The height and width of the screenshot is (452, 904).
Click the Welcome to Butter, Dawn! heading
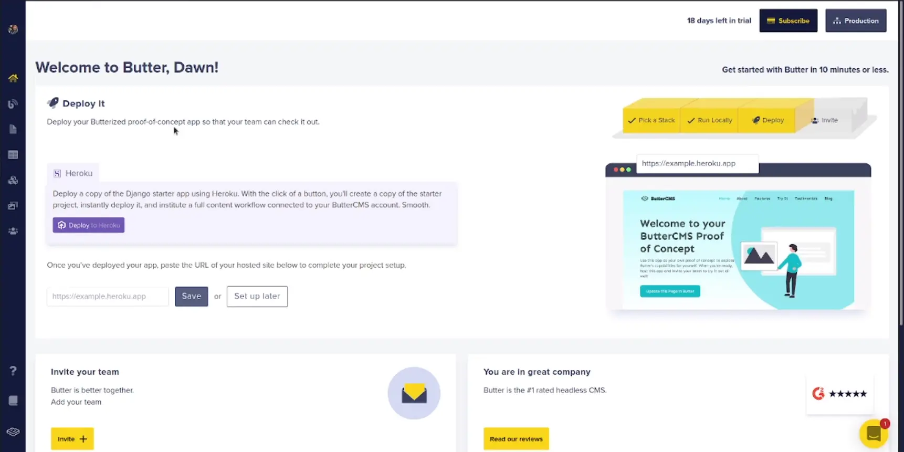pos(127,67)
